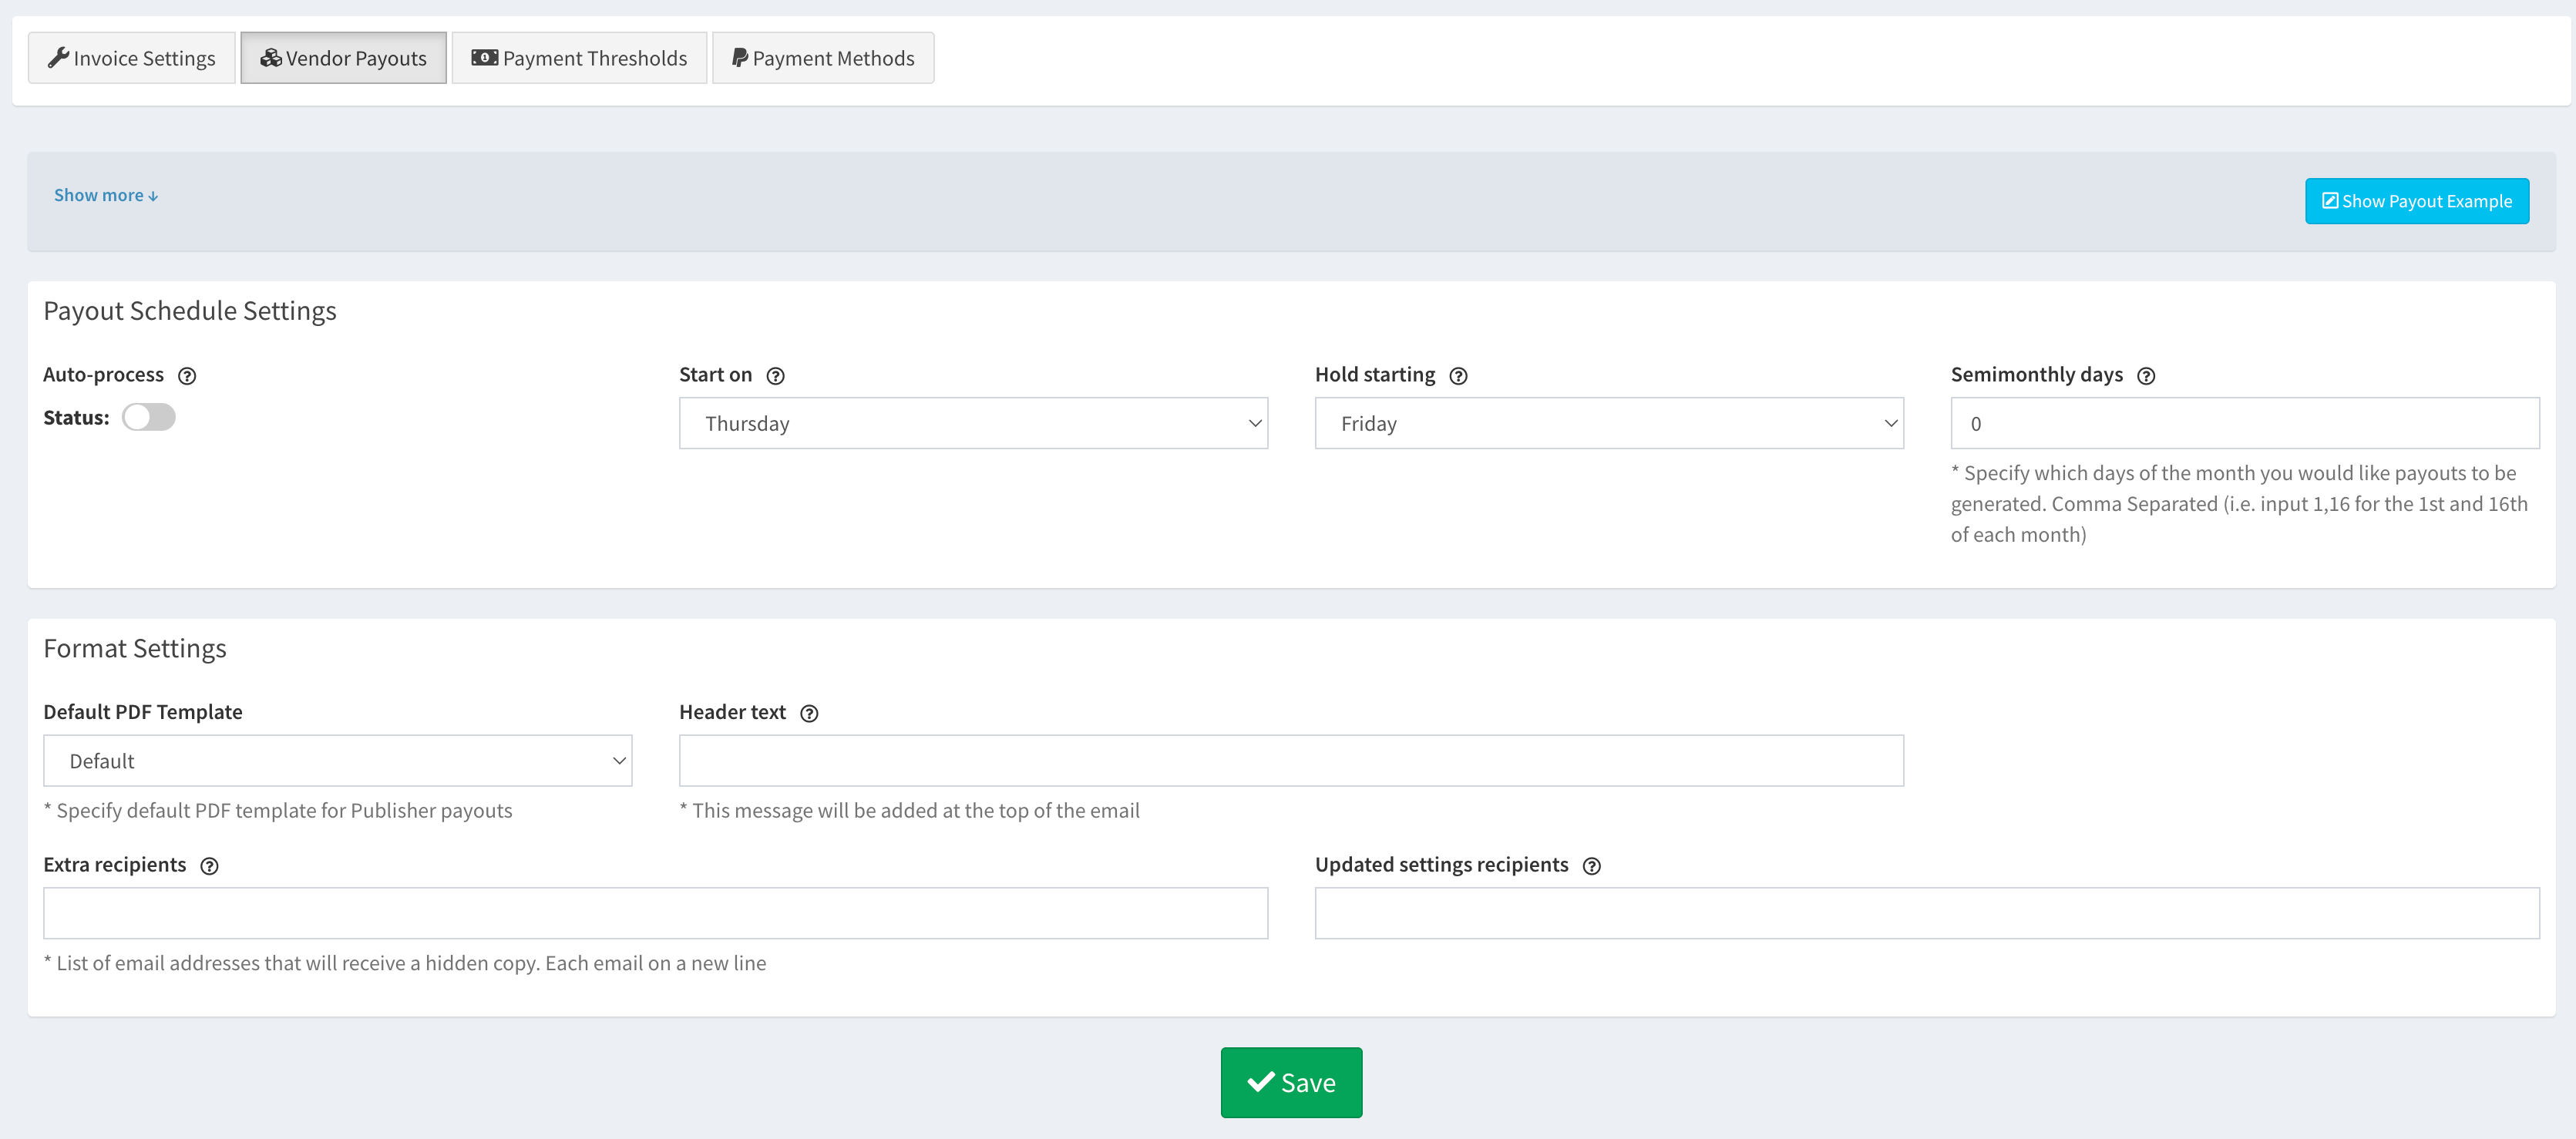The height and width of the screenshot is (1139, 2576).
Task: Click the wrench icon on Invoice Settings
Action: point(58,58)
